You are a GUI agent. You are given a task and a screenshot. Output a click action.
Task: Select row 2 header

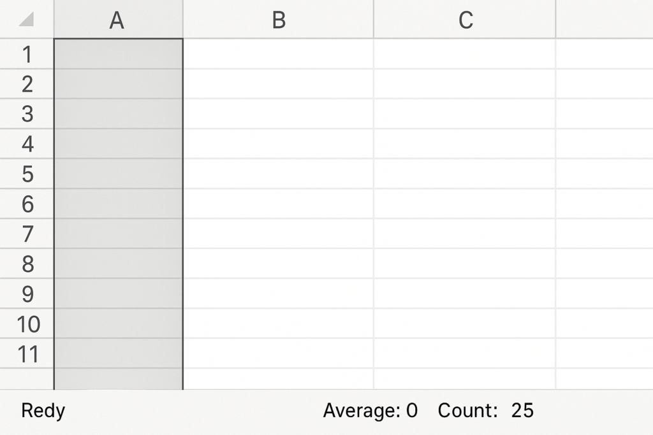(x=27, y=84)
